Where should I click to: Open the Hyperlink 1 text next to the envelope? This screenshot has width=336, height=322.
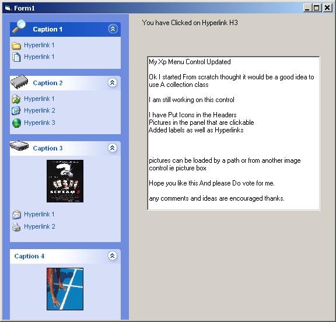click(39, 215)
